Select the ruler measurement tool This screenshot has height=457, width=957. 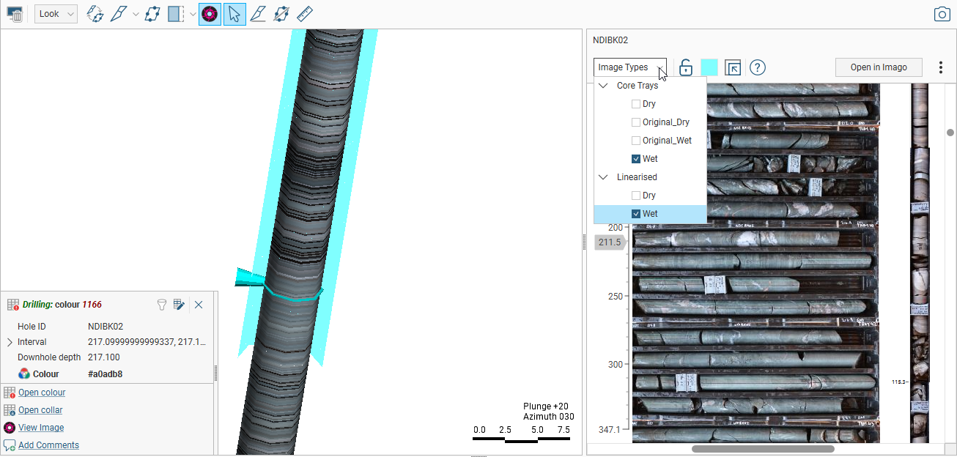[305, 14]
